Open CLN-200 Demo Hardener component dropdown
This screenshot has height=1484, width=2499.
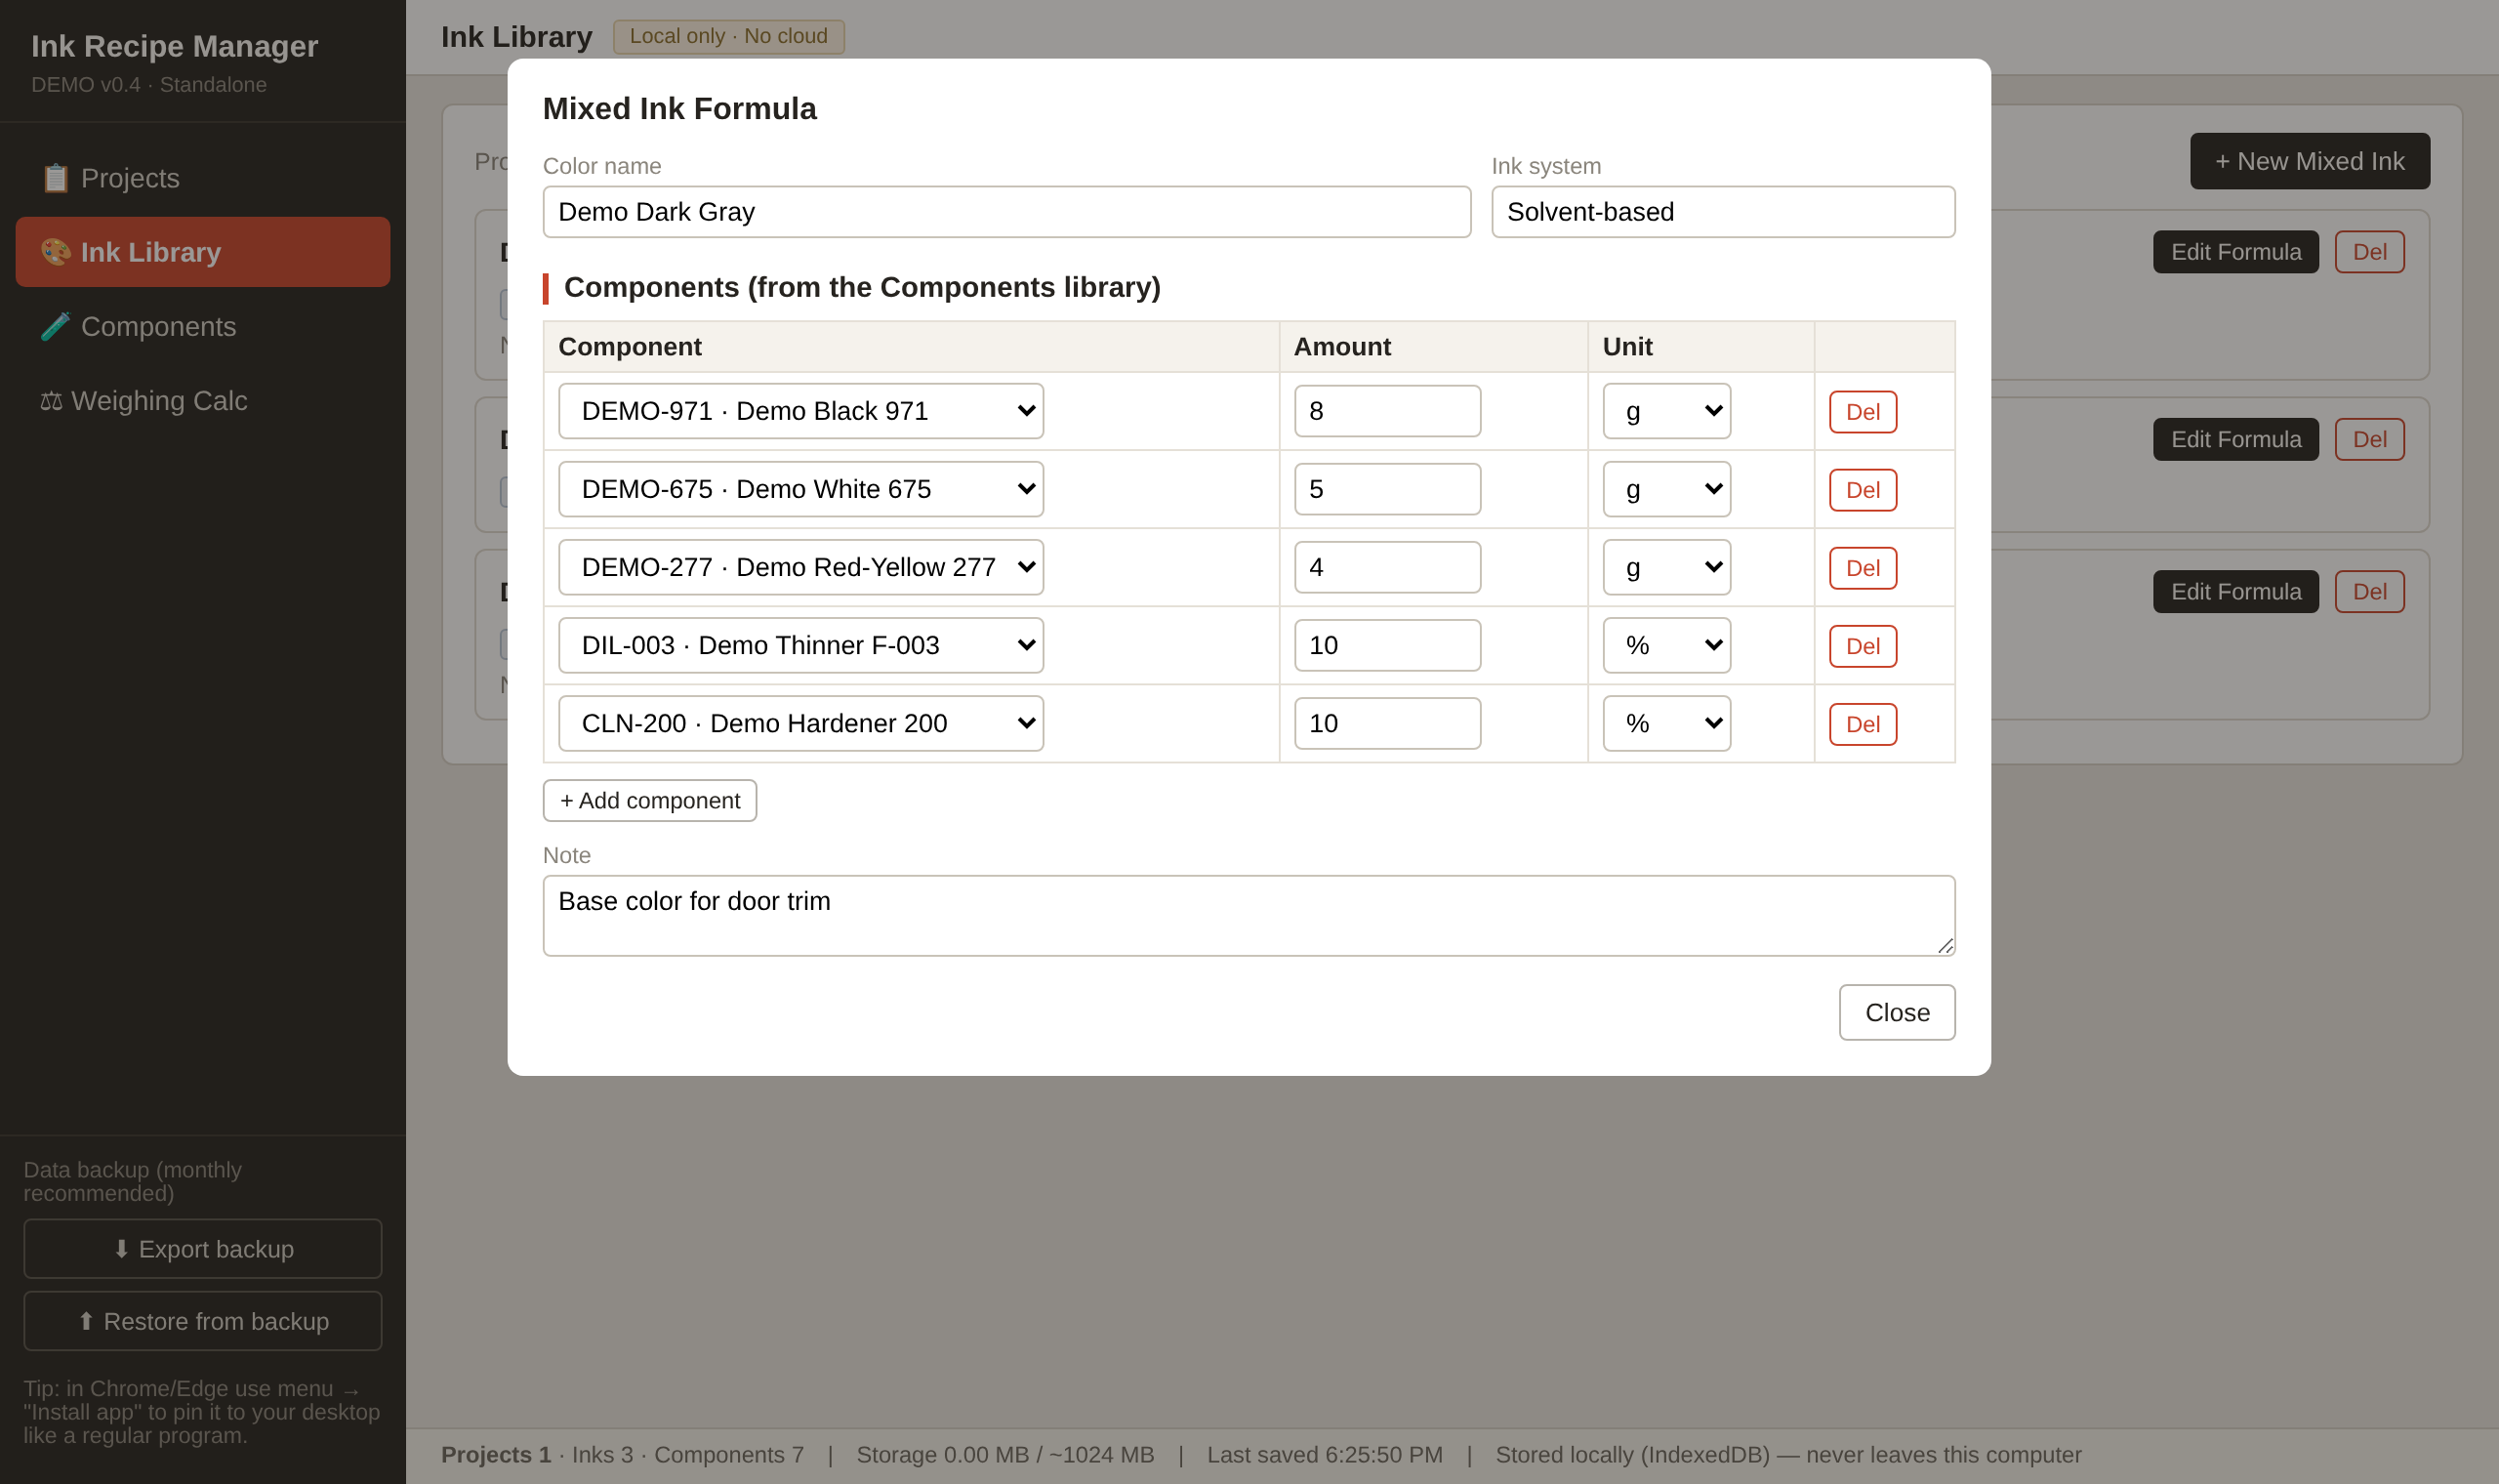click(800, 723)
